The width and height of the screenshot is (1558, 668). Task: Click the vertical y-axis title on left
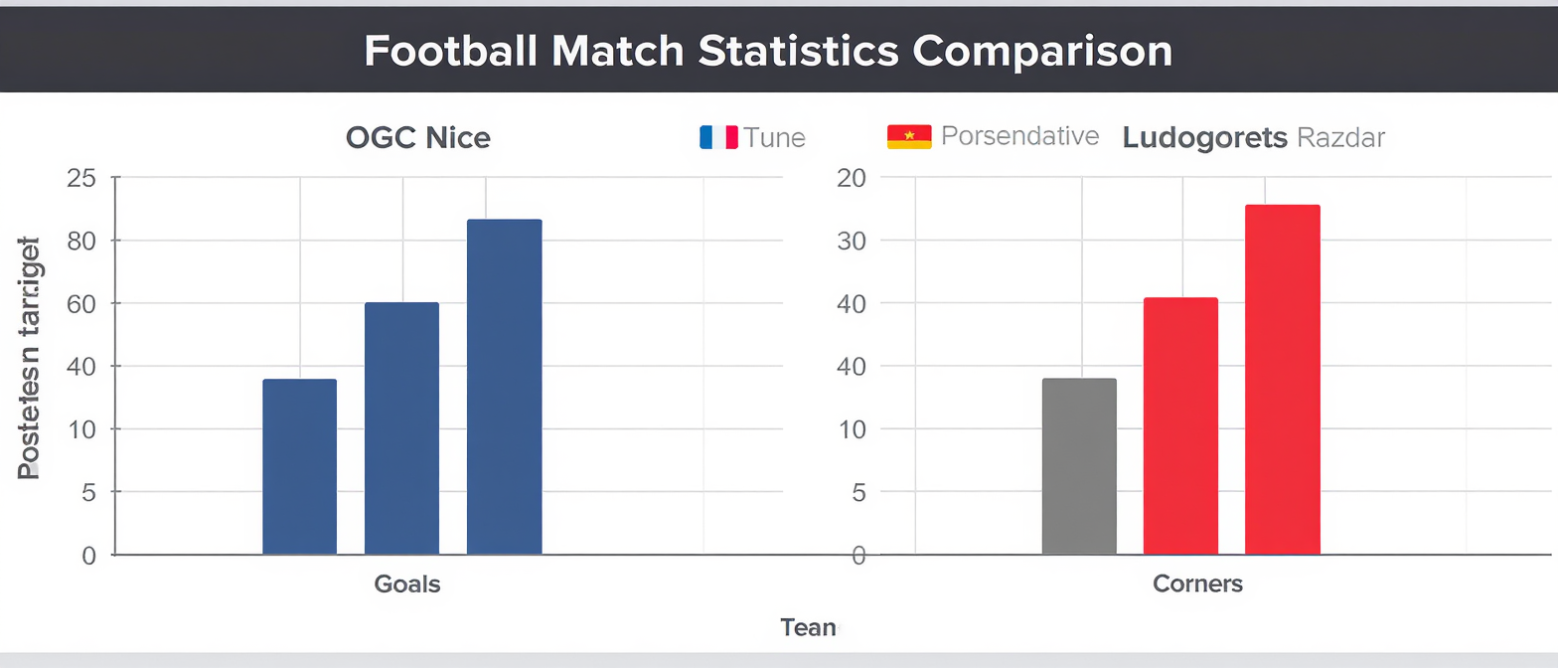tap(29, 358)
